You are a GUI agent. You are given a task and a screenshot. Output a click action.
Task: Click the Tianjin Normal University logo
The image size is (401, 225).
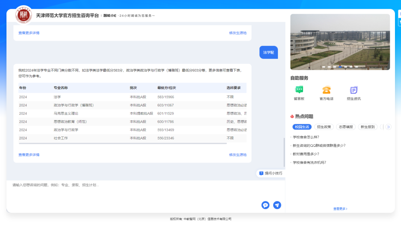pyautogui.click(x=23, y=16)
